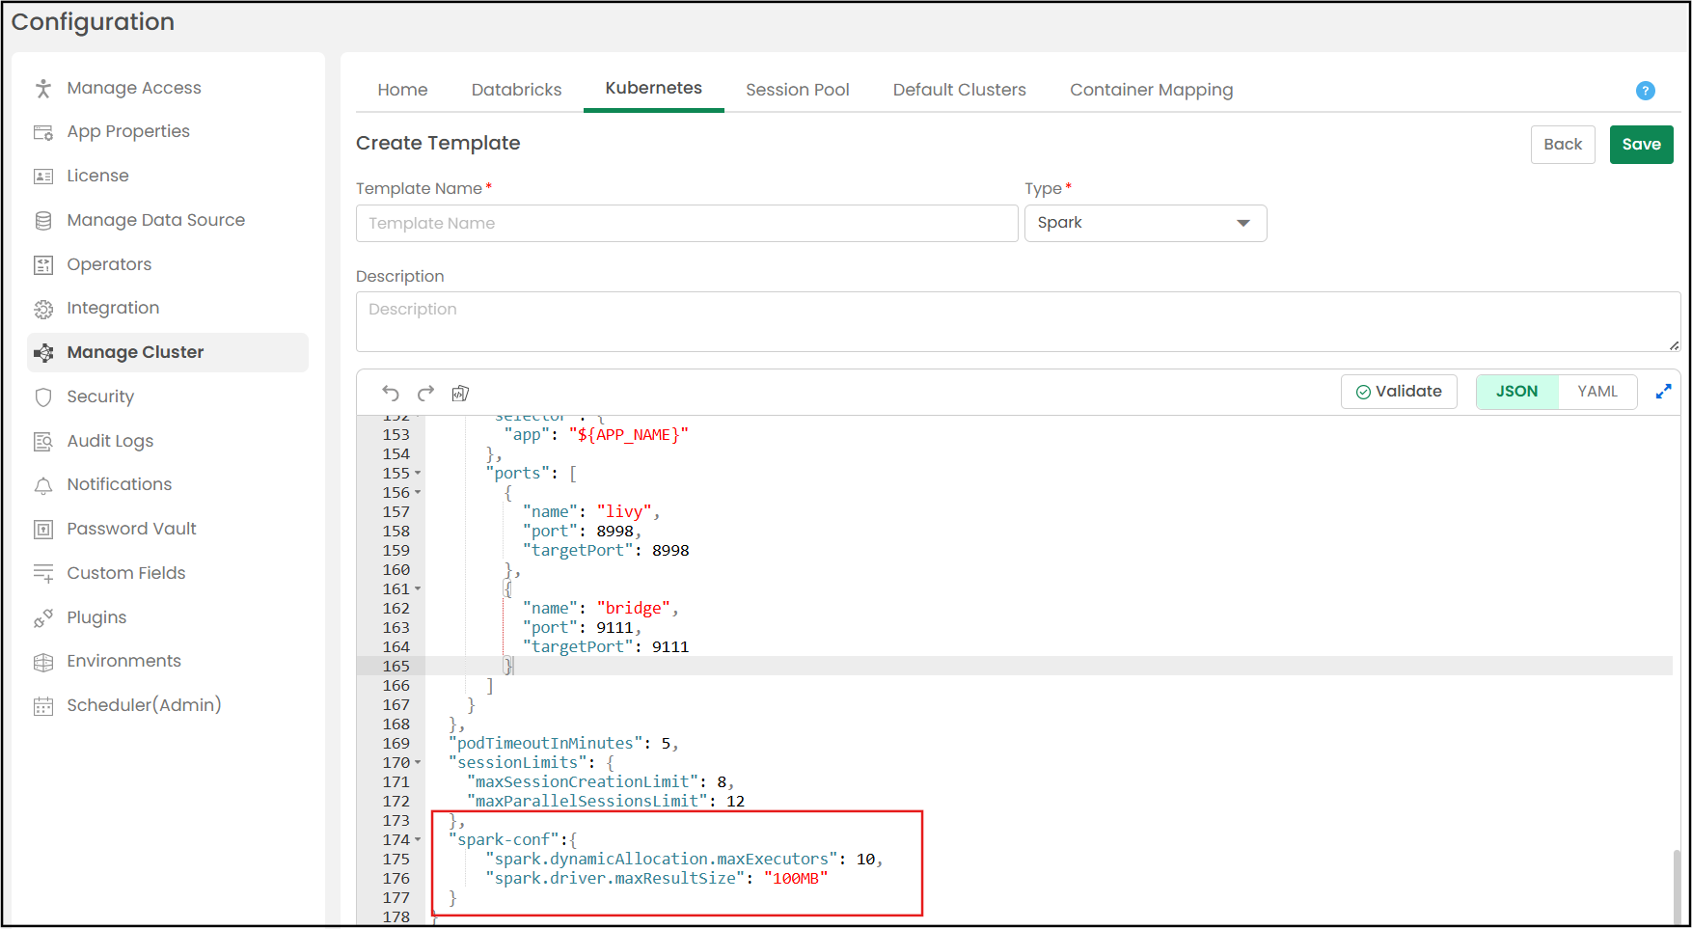Click the redo arrow in the editor toolbar
The height and width of the screenshot is (929, 1692).
coord(425,393)
